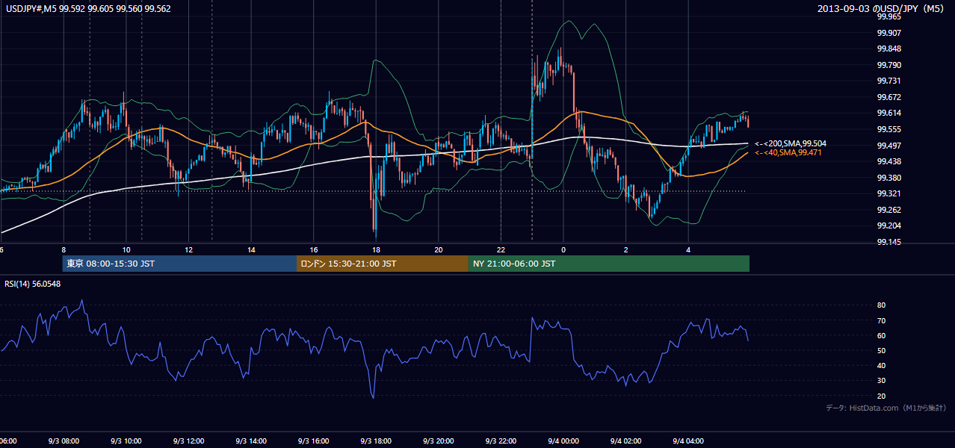Click bottom time label 9/3 12:00
Screen dimensions: 955x448
(x=188, y=441)
